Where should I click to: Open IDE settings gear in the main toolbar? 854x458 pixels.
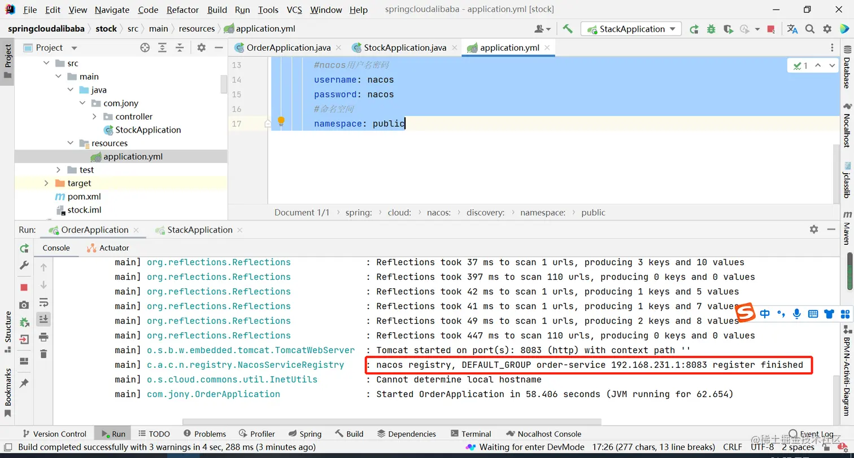pos(827,29)
